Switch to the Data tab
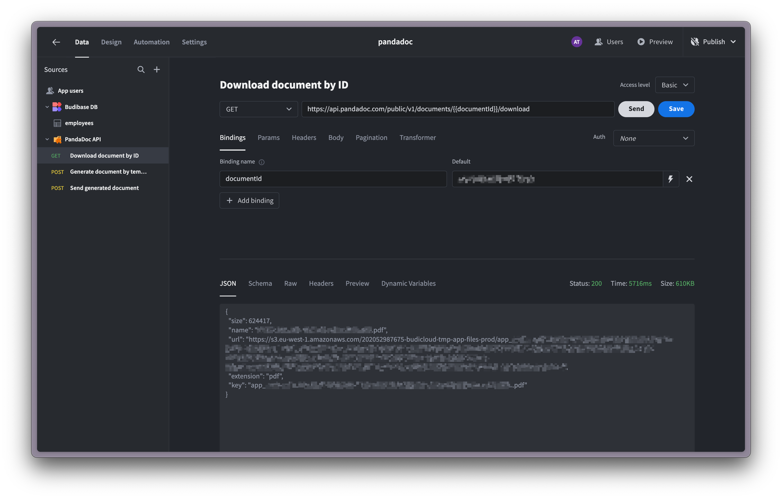This screenshot has width=782, height=499. [82, 42]
